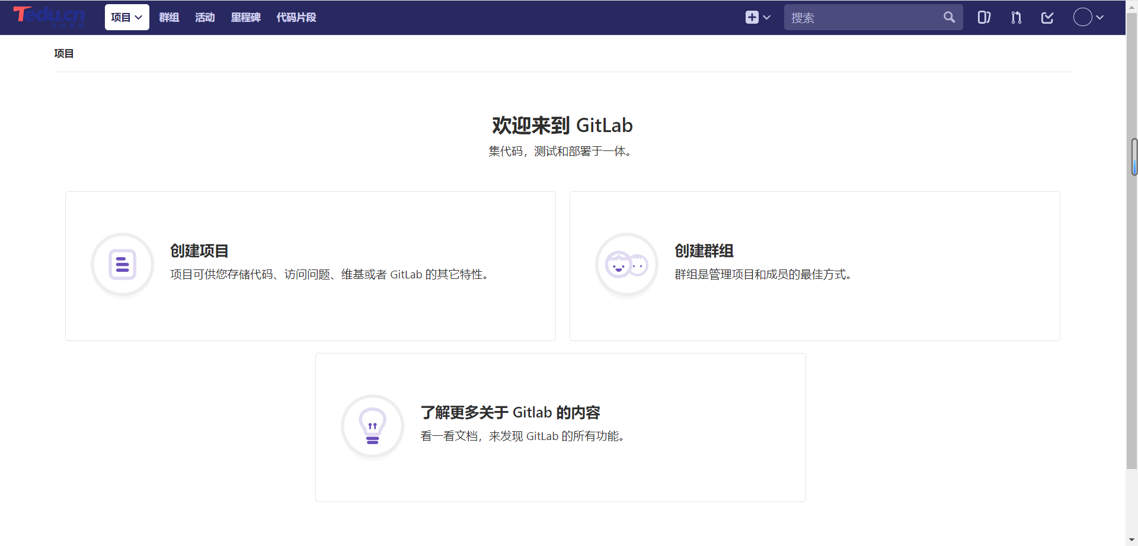Open the merge requests icon
The height and width of the screenshot is (546, 1138).
(1016, 17)
